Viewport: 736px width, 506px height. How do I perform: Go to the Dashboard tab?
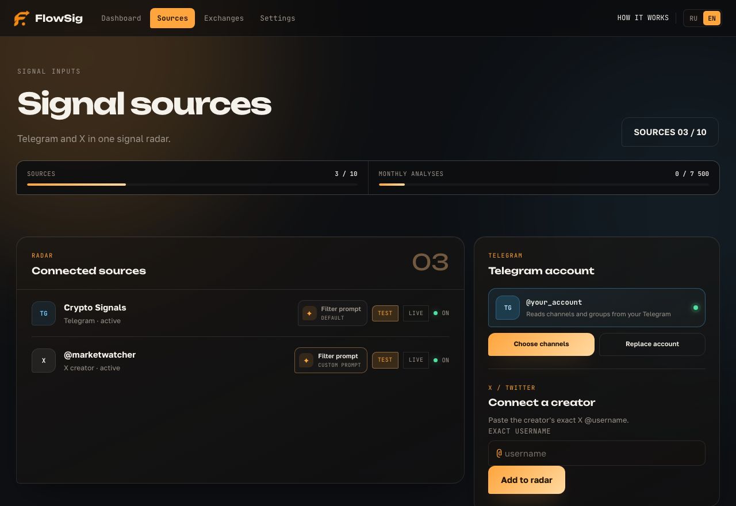pos(121,18)
